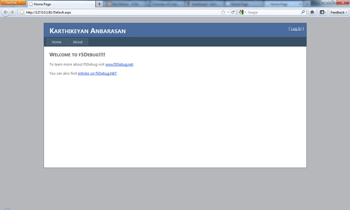Click the Karthikeyan Anbarasan site title
This screenshot has width=350, height=210.
pyautogui.click(x=87, y=31)
